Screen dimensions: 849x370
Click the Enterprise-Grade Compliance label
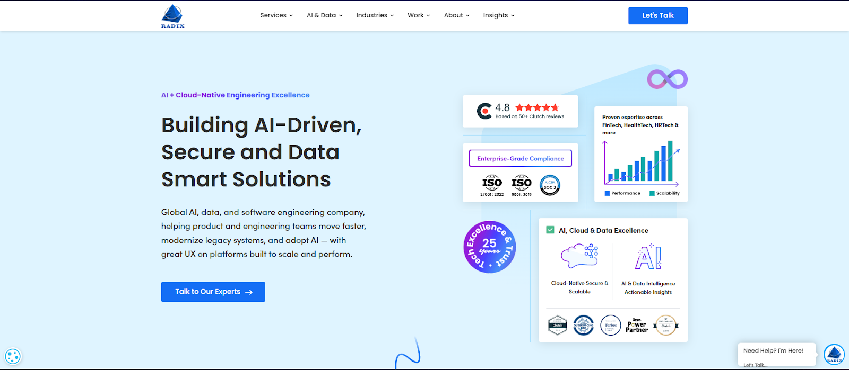pos(521,158)
